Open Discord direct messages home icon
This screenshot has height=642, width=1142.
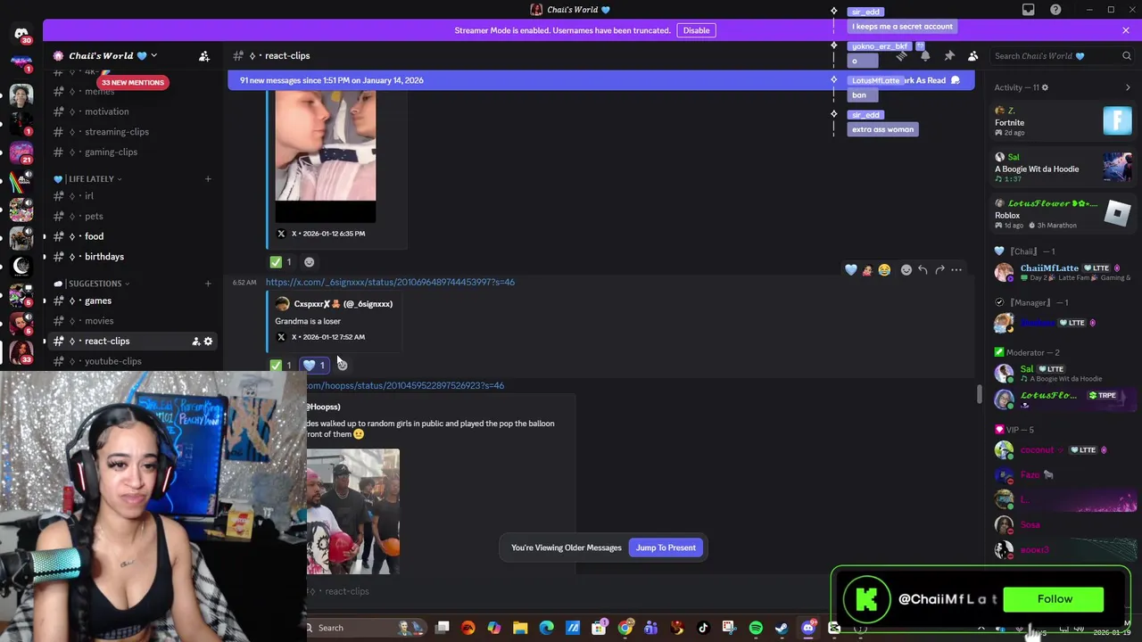coord(21,35)
